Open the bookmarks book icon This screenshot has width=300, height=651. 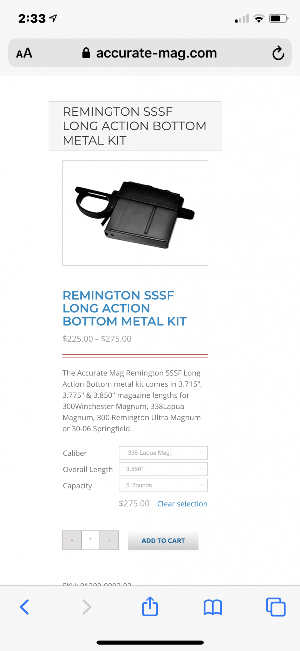point(212,607)
